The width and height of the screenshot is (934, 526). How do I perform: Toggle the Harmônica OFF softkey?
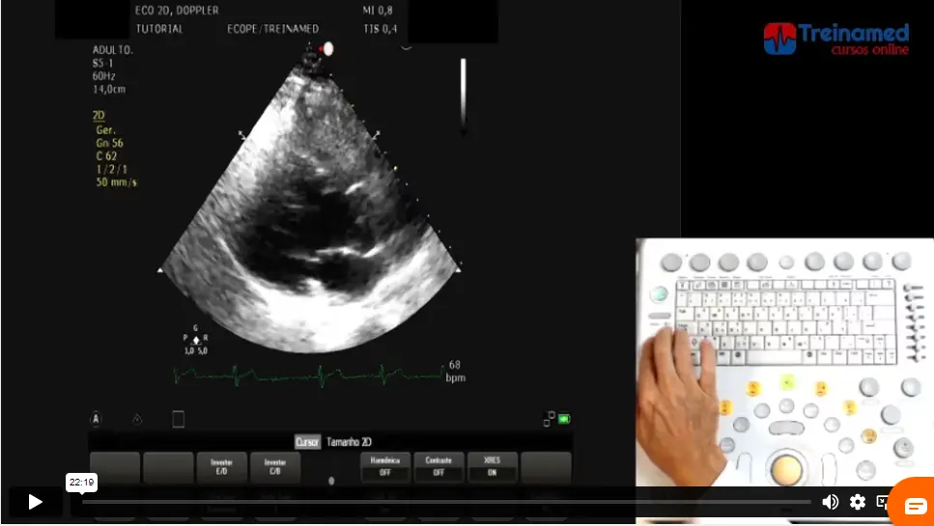[x=385, y=467]
